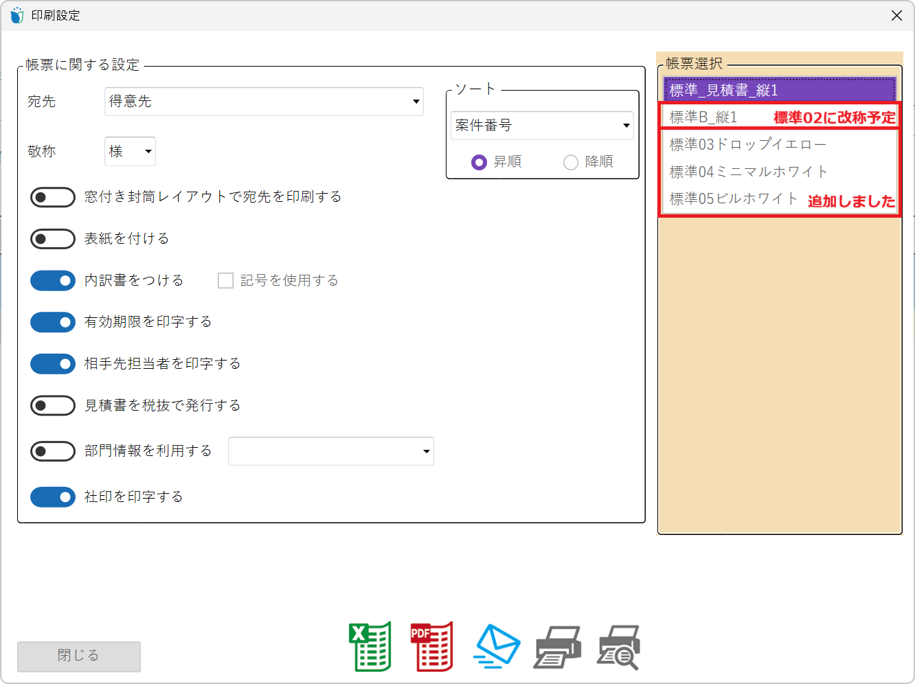
Task: Turn on the 表紙を付ける switch
Action: [x=53, y=239]
